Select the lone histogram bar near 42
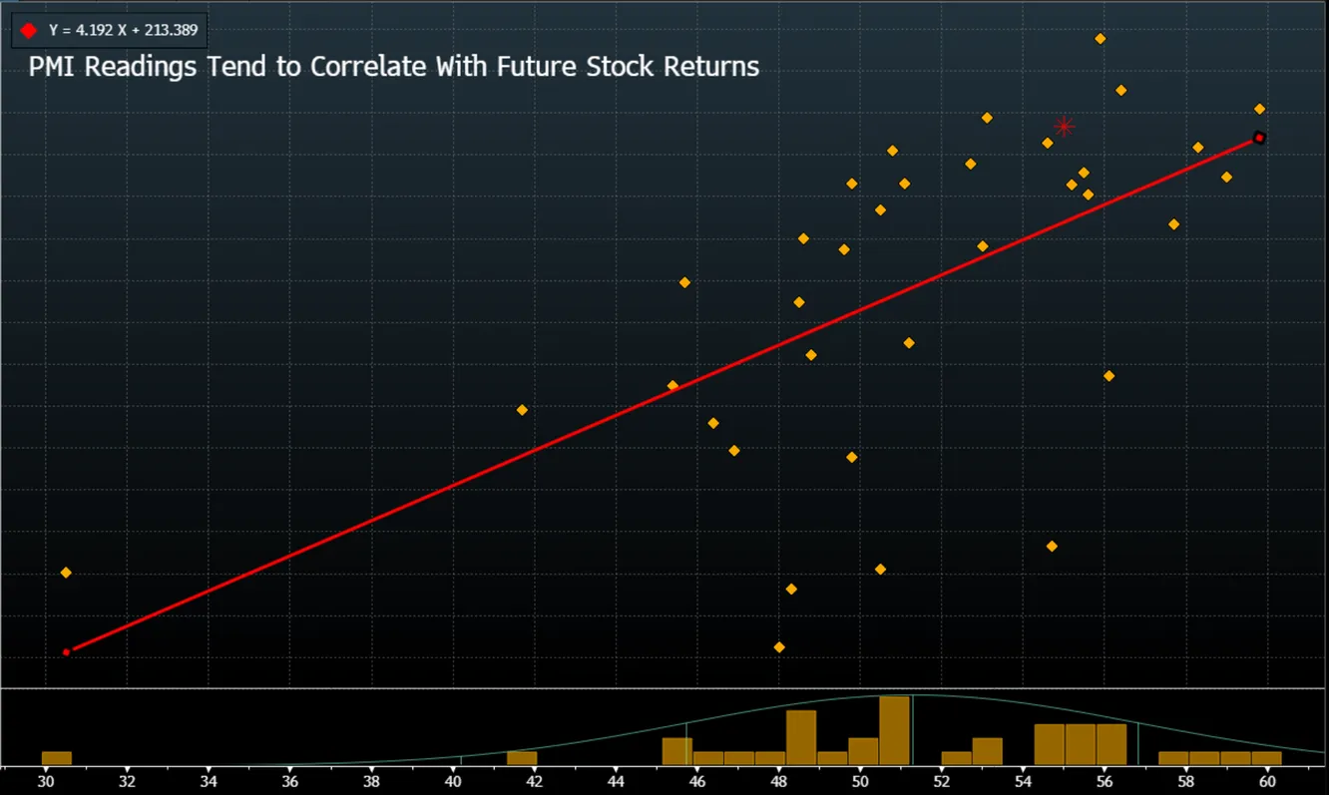1329x795 pixels. pos(522,758)
